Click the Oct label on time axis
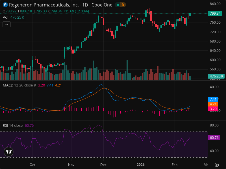Image resolution: width=226 pixels, height=169 pixels. pos(32,165)
